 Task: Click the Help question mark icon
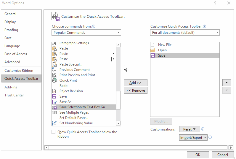(215, 3)
